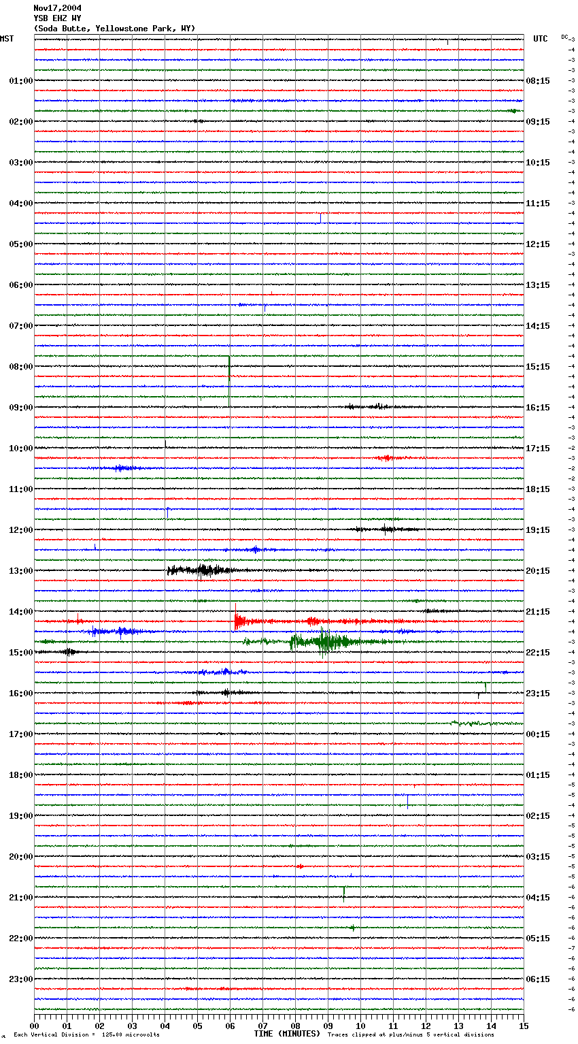Click the 20:00 MST time label
Image resolution: width=578 pixels, height=1044 pixels.
point(20,857)
